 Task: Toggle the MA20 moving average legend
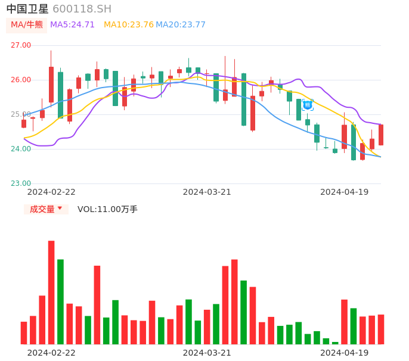click(x=181, y=25)
